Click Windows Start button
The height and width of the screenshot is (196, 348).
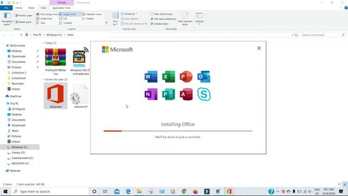pos(5,191)
